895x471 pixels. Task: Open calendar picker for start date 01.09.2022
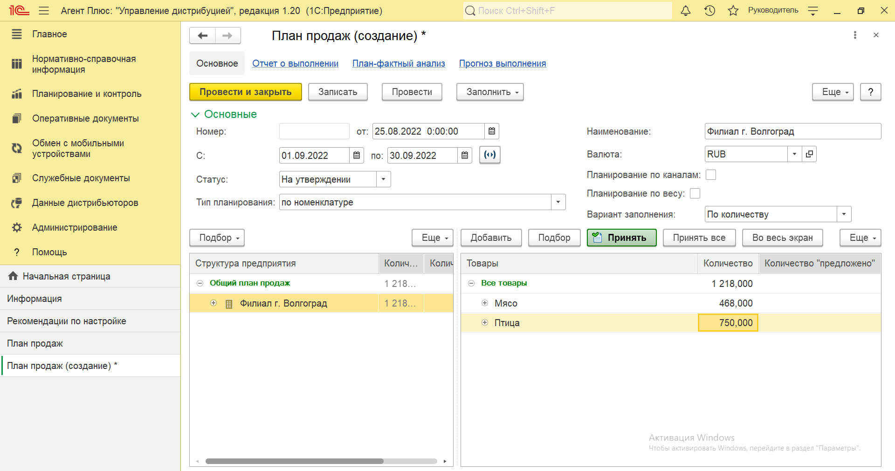point(357,156)
